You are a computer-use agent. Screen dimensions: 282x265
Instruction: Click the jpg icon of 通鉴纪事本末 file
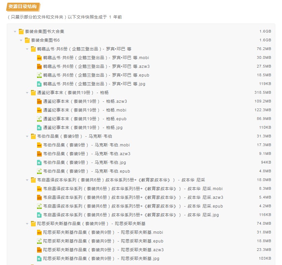point(39,128)
